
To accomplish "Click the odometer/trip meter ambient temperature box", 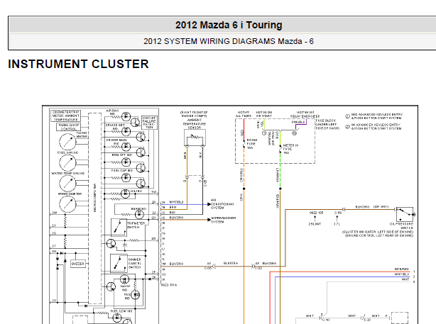I will [x=65, y=116].
